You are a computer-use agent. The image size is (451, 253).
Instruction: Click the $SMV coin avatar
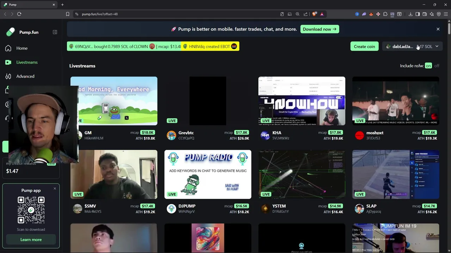click(x=78, y=209)
